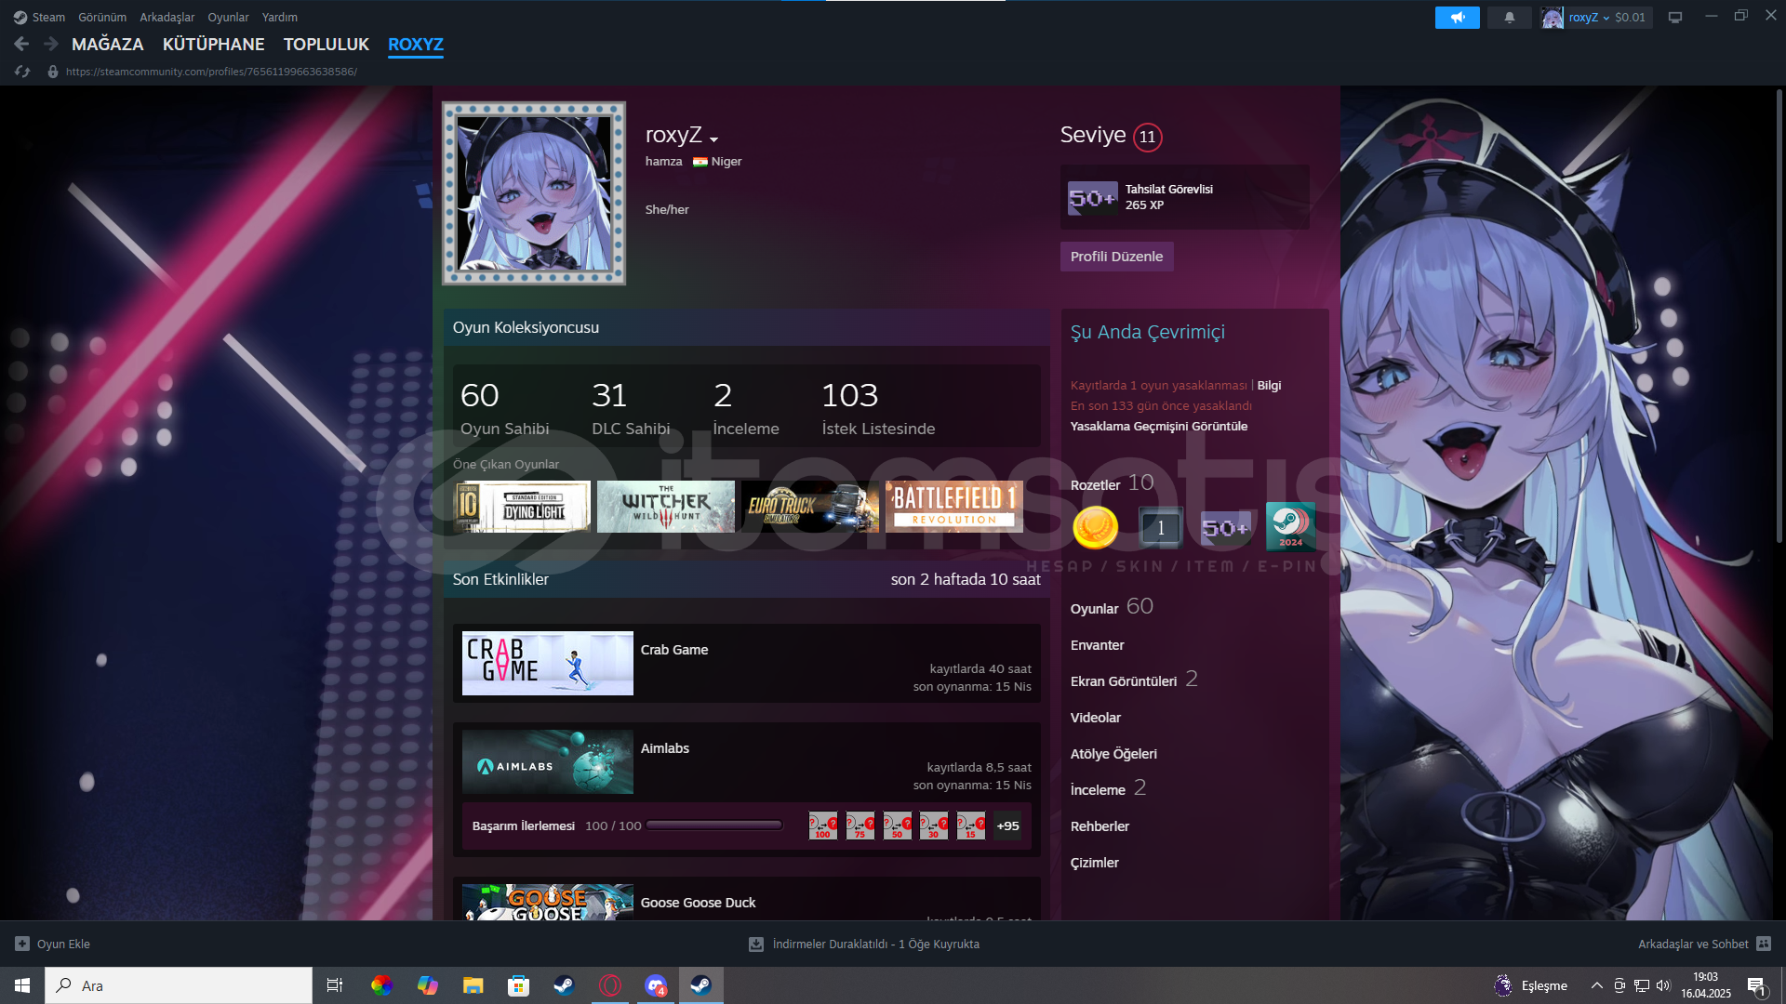Click the Aimlabs achievement icon labeled 30

(934, 826)
